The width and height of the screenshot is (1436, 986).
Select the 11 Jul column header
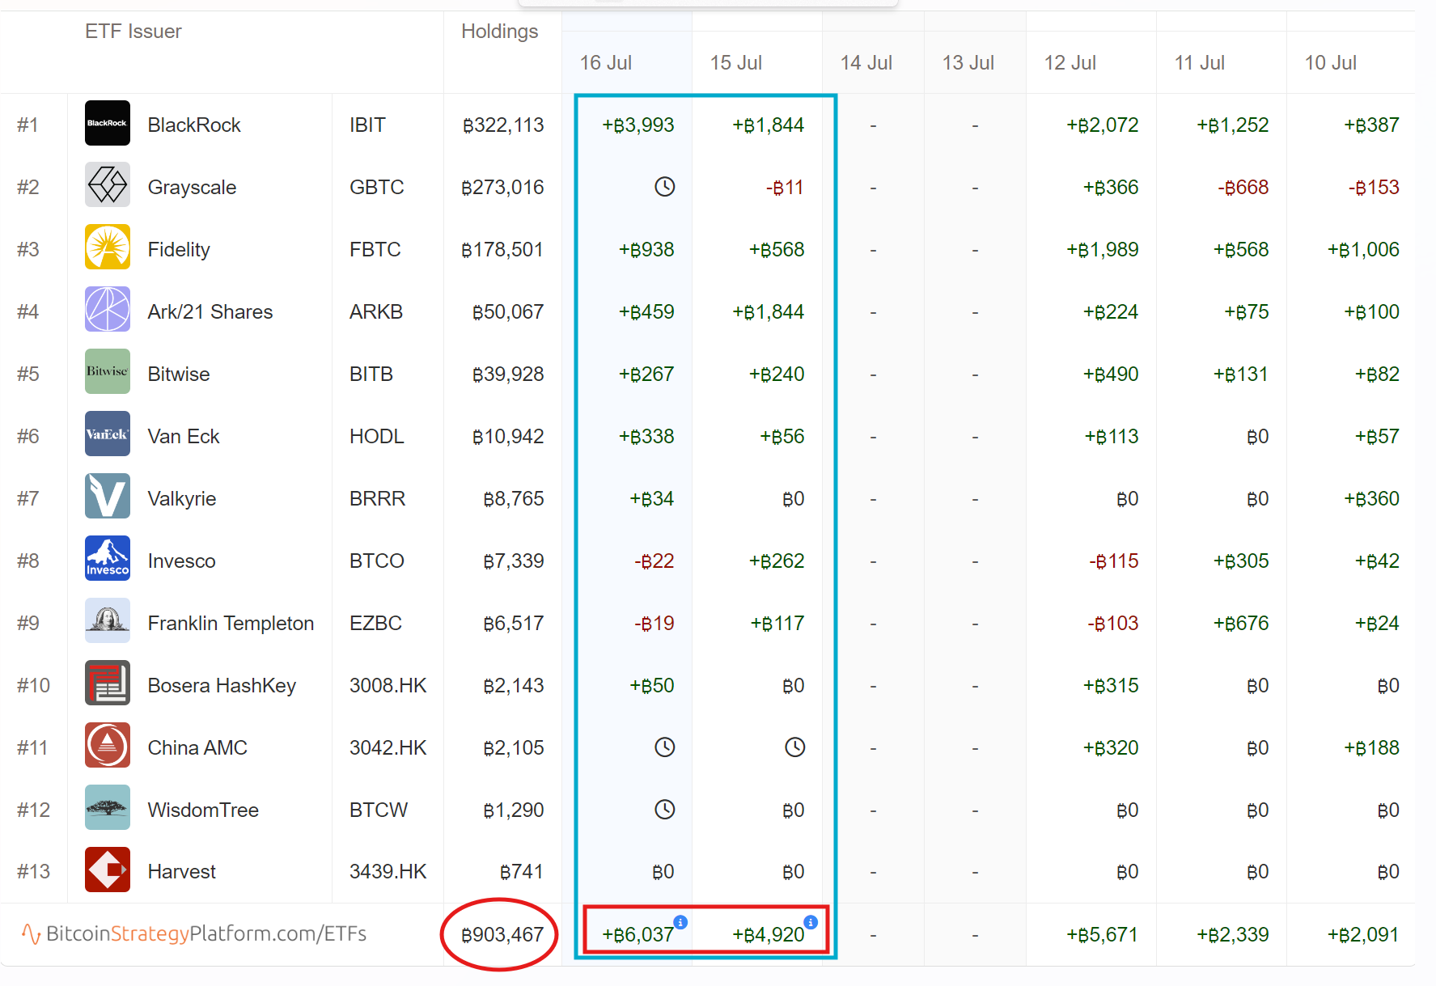tap(1200, 63)
